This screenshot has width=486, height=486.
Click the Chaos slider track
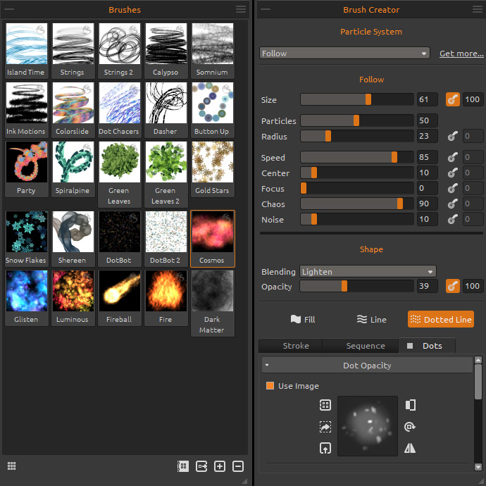tap(357, 204)
